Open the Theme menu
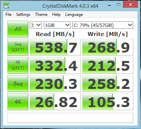The height and width of the screenshot is (129, 141). [41, 14]
